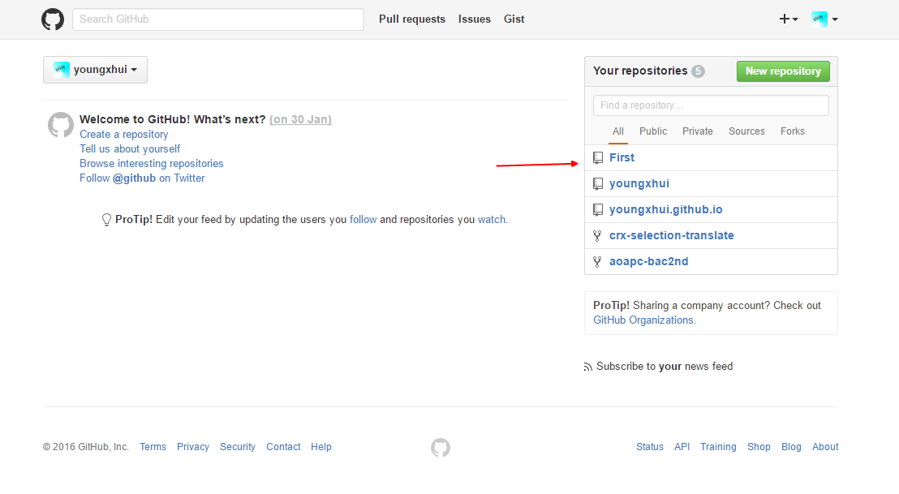
Task: Select the All repositories tab
Action: 618,131
